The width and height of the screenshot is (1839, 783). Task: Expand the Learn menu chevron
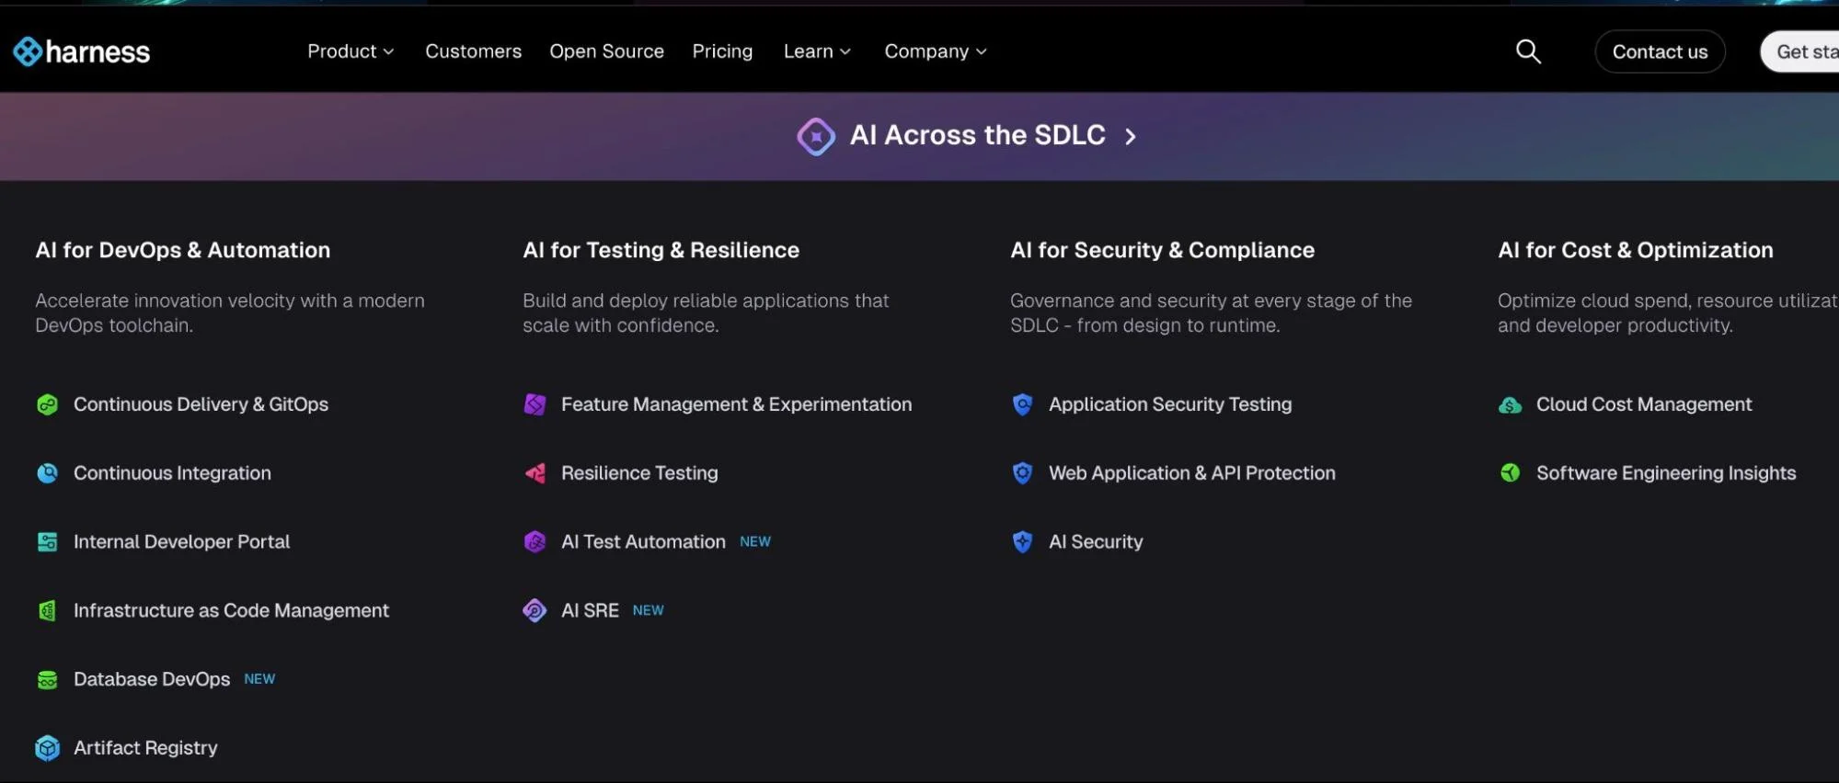click(x=845, y=52)
